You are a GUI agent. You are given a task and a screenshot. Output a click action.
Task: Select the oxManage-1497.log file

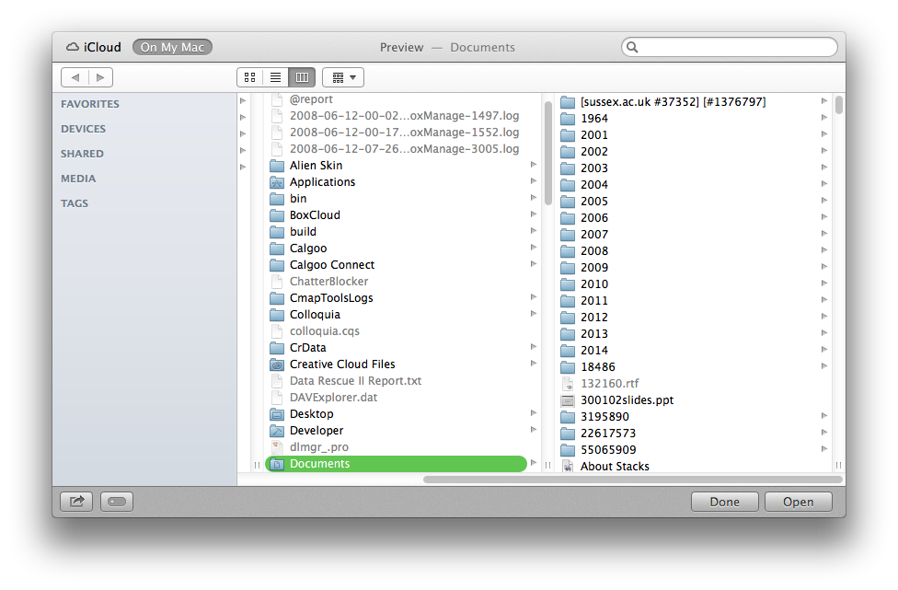tap(403, 116)
